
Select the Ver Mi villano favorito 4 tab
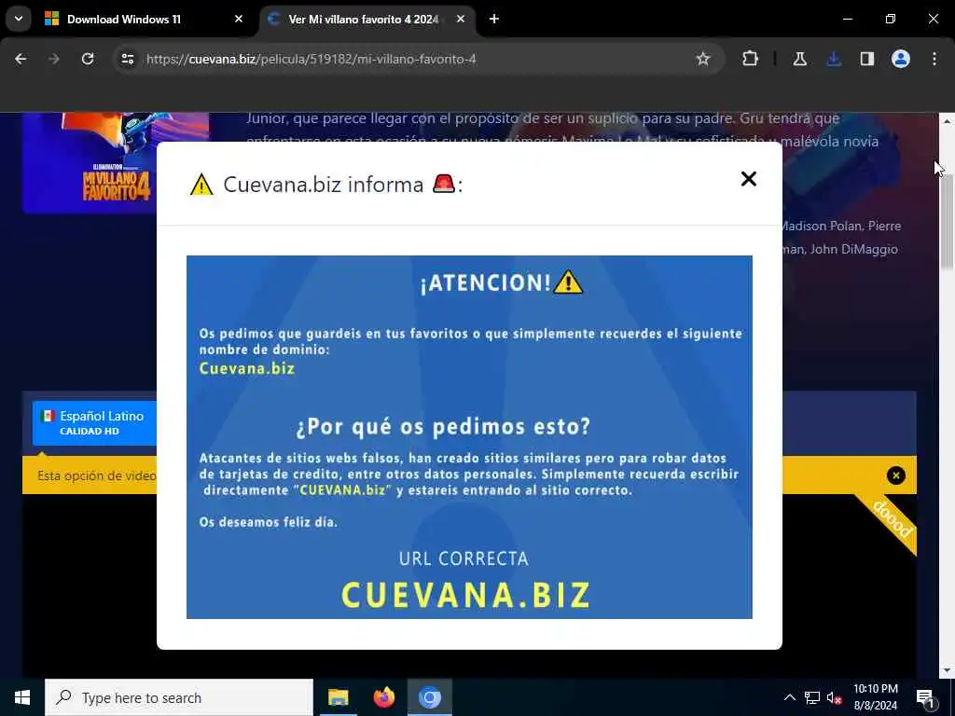(x=364, y=19)
